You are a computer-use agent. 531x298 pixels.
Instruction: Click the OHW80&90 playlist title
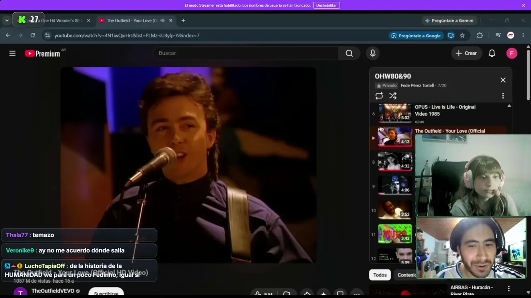(393, 76)
